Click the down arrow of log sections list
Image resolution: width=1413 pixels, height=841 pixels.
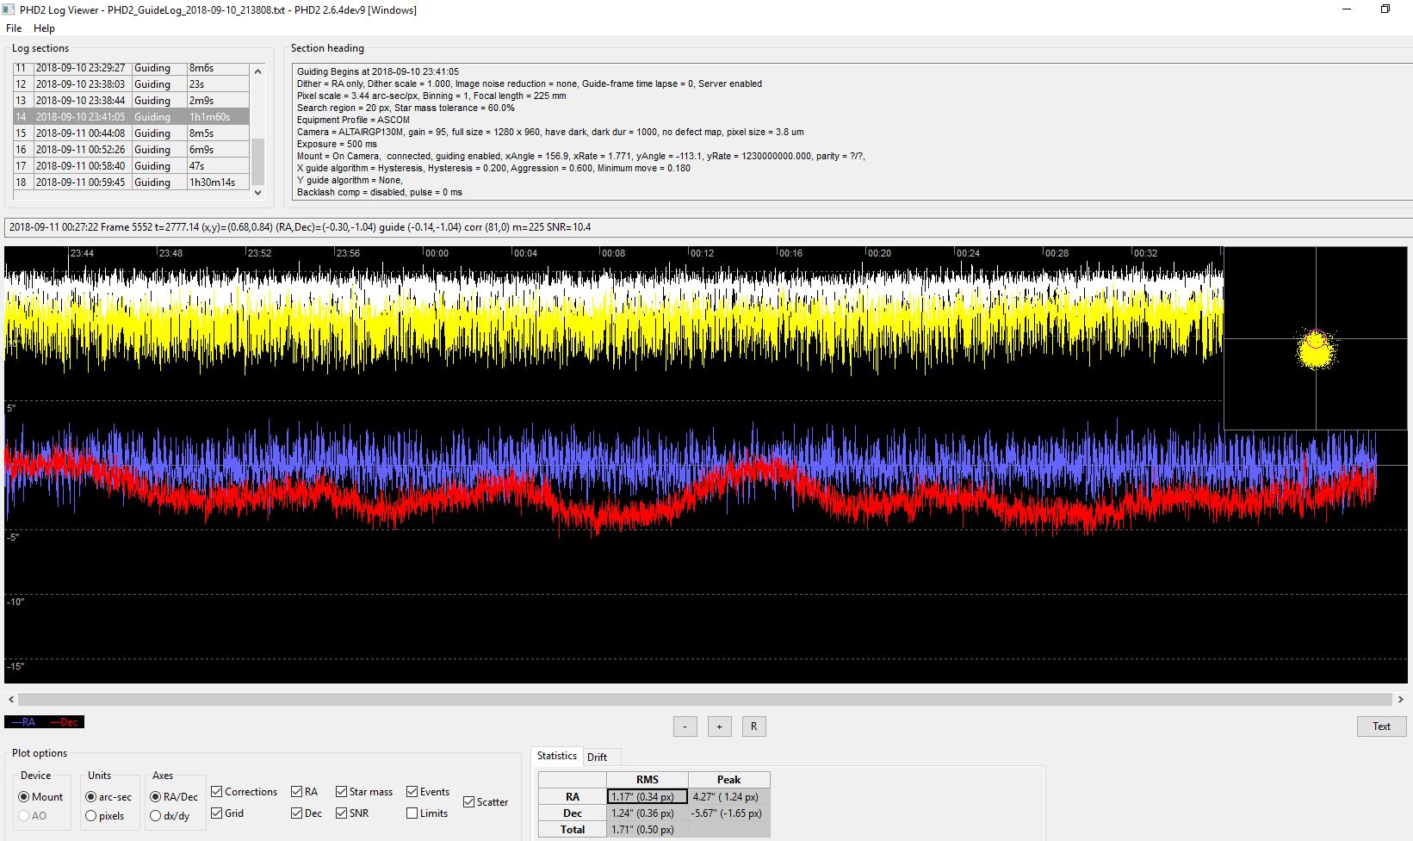[x=257, y=193]
